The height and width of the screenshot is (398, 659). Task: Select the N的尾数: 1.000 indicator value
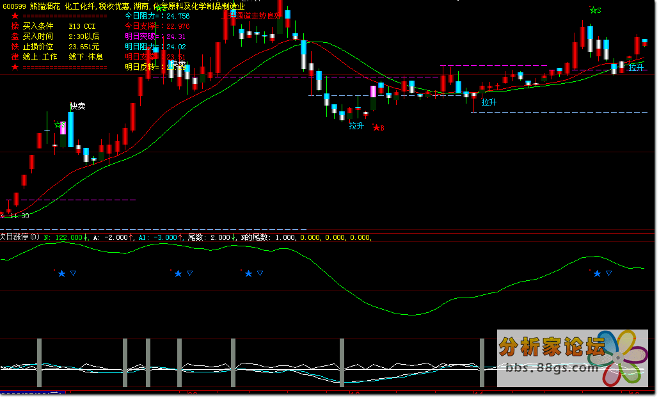pos(268,237)
